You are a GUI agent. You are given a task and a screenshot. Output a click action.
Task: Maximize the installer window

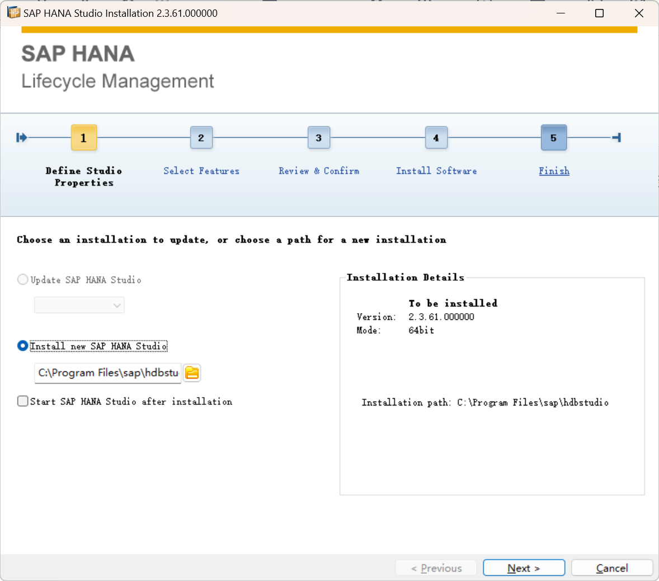point(599,13)
